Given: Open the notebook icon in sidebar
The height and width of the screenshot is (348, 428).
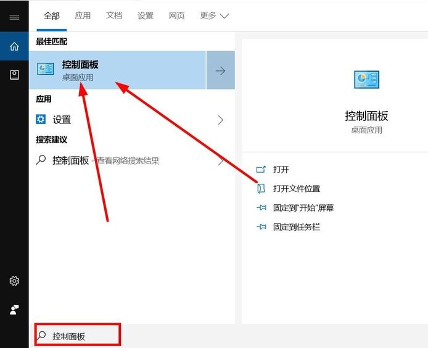Looking at the screenshot, I should pos(14,75).
